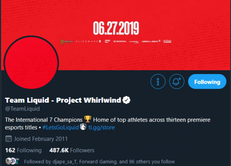Toggle the Following button to unfollow
The width and height of the screenshot is (231, 166).
click(x=207, y=82)
